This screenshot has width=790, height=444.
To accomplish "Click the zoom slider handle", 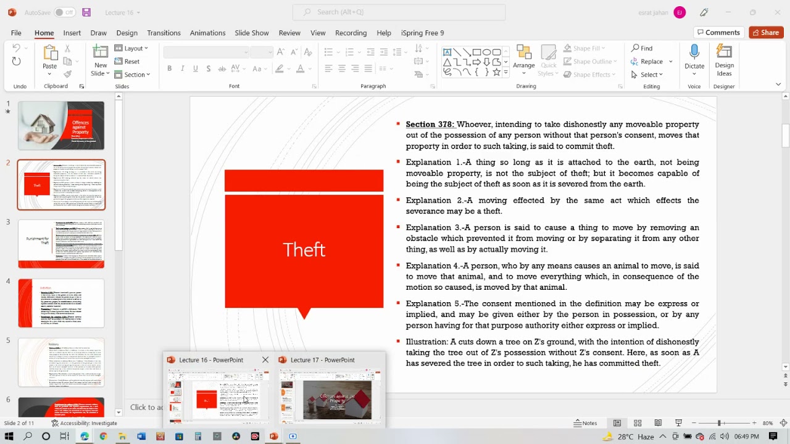I will [719, 423].
